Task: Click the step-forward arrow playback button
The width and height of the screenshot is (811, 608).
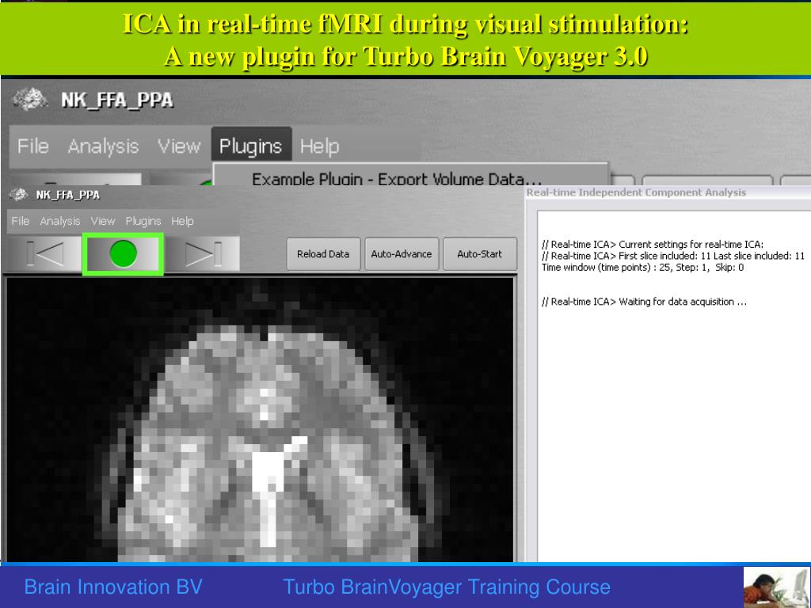Action: tap(202, 254)
